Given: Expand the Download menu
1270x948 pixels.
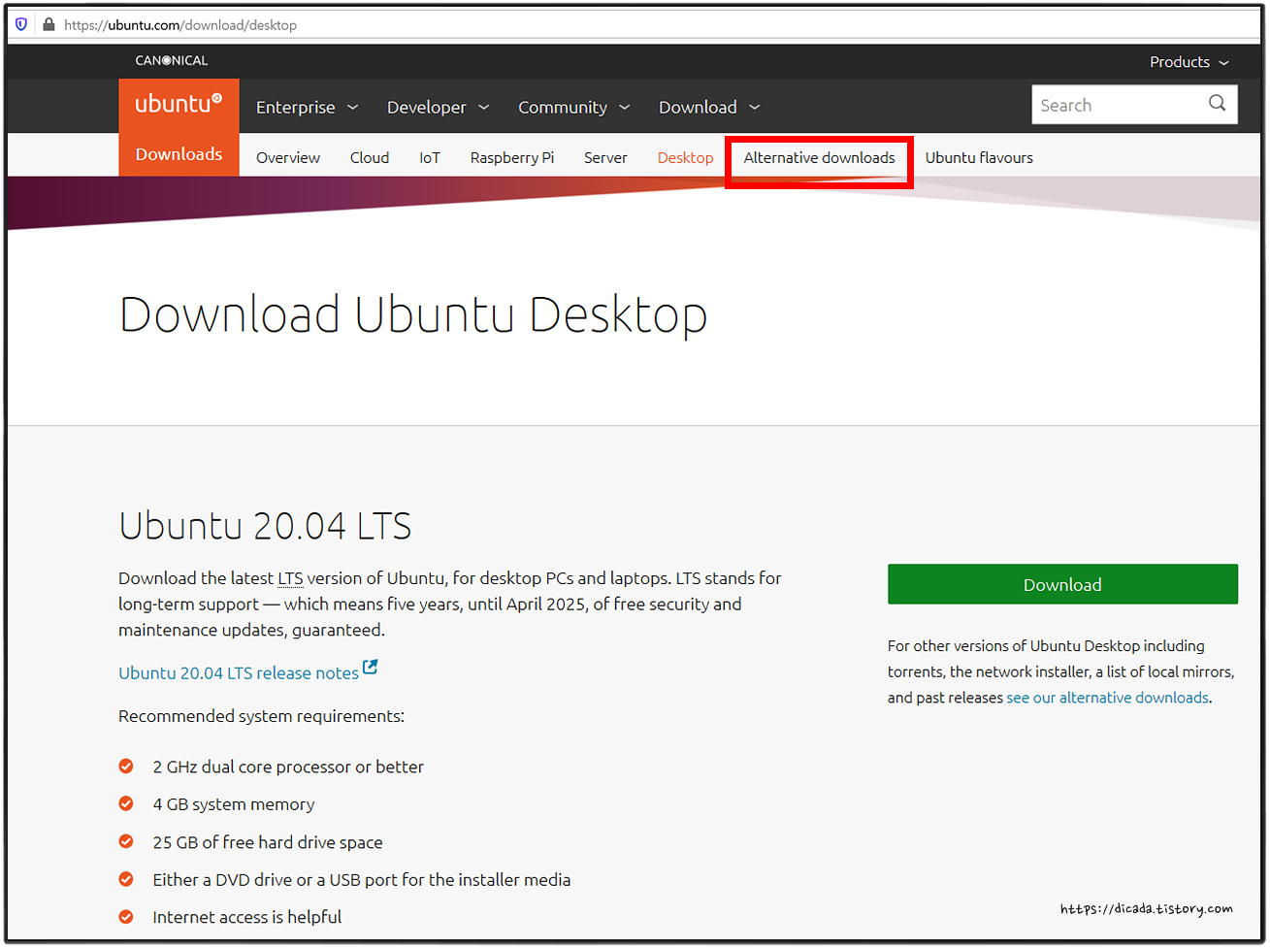Looking at the screenshot, I should [x=709, y=107].
